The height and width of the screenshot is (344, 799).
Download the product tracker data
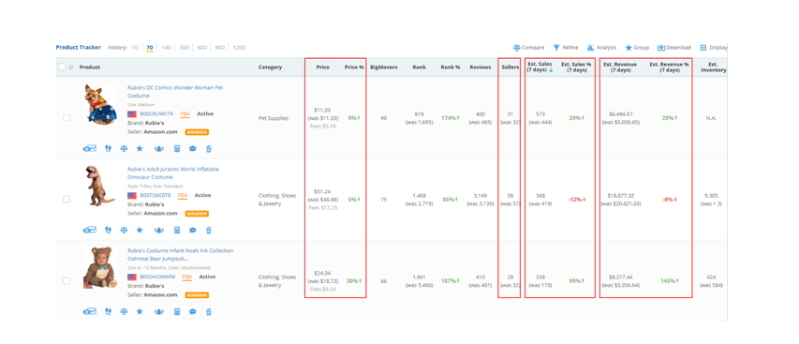[x=673, y=48]
